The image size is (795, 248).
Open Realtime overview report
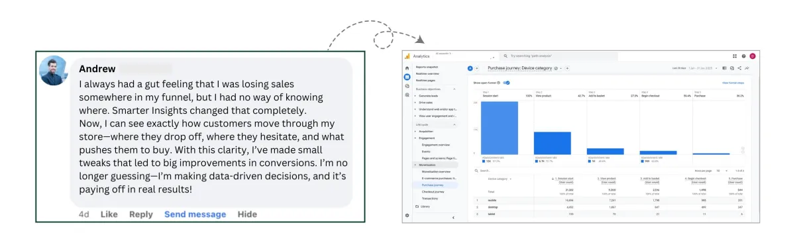pyautogui.click(x=428, y=73)
